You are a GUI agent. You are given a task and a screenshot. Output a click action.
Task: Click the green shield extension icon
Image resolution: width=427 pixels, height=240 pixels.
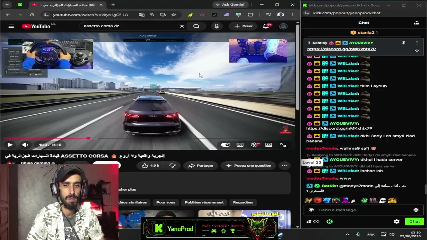tap(239, 15)
